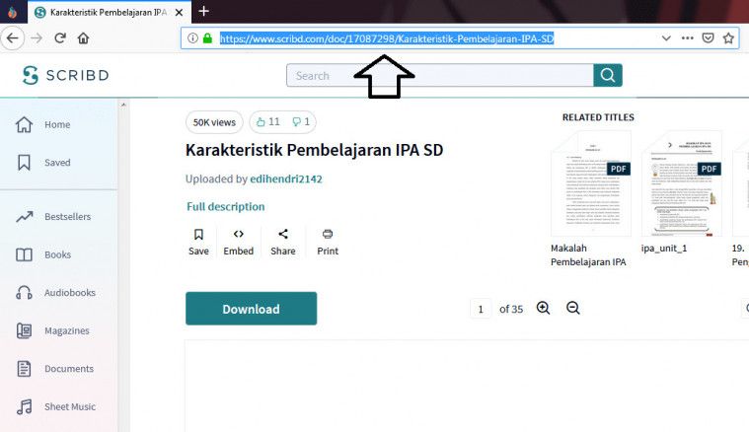Open a new browser tab with plus
This screenshot has width=749, height=432.
point(203,11)
